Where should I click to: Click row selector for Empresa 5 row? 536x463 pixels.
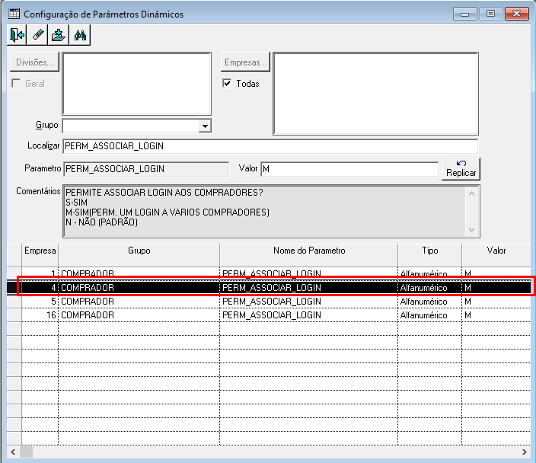(14, 302)
